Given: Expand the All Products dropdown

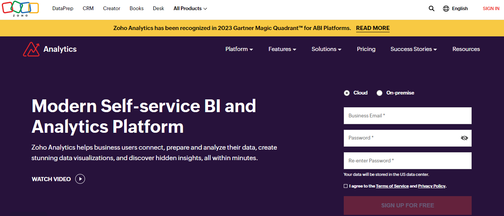Looking at the screenshot, I should pyautogui.click(x=190, y=8).
